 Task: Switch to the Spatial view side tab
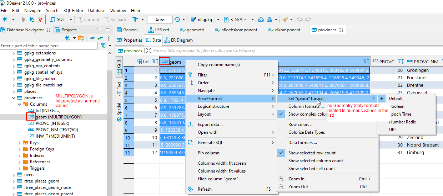point(119,112)
